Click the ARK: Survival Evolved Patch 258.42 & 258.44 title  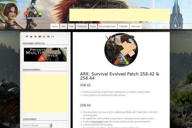tap(120, 76)
